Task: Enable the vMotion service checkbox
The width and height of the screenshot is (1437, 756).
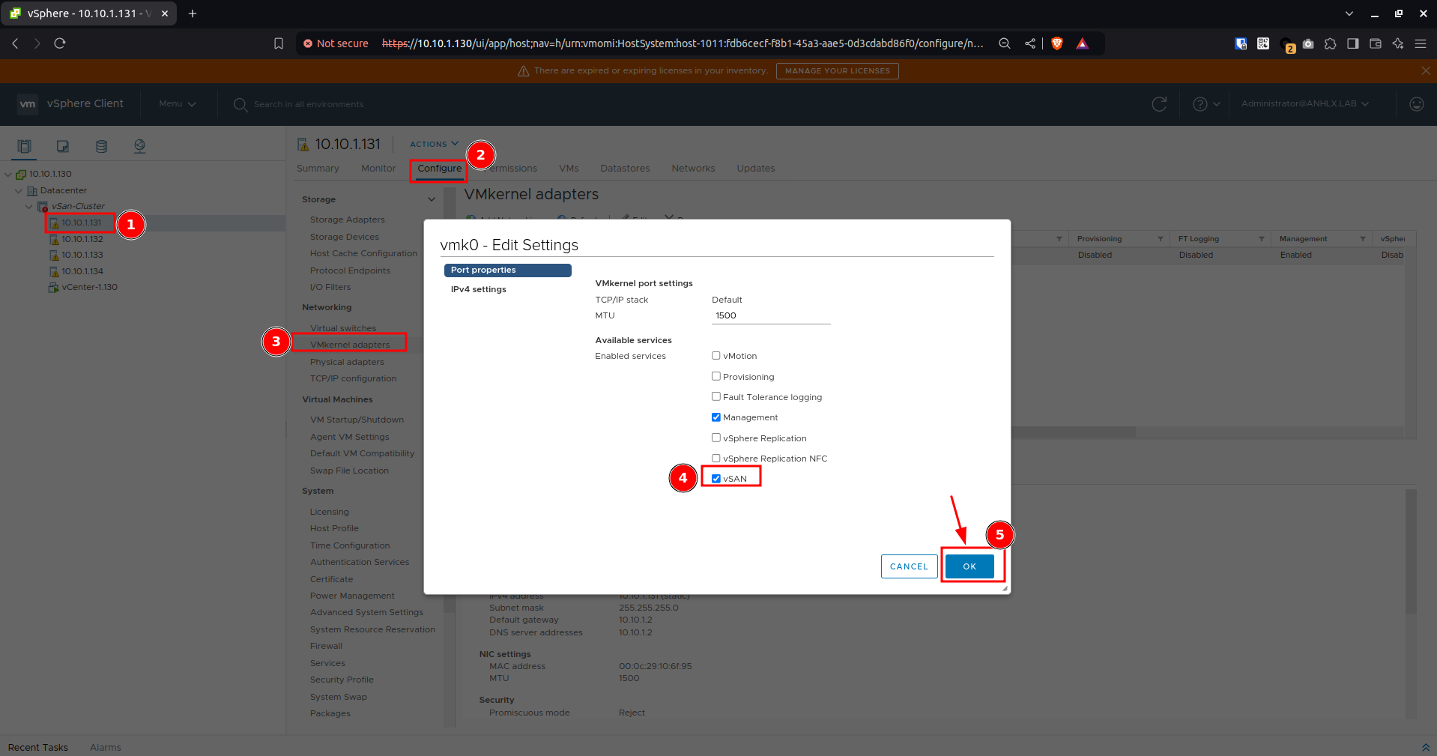Action: (716, 356)
